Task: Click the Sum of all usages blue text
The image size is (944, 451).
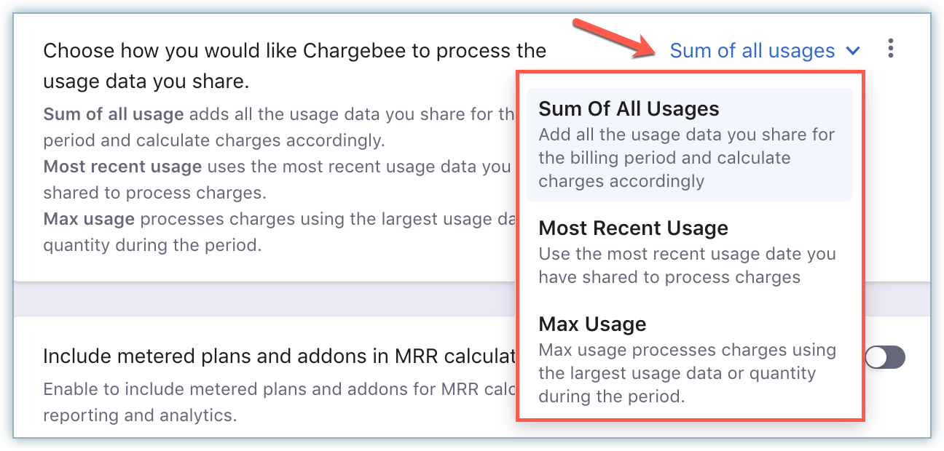Action: 753,50
